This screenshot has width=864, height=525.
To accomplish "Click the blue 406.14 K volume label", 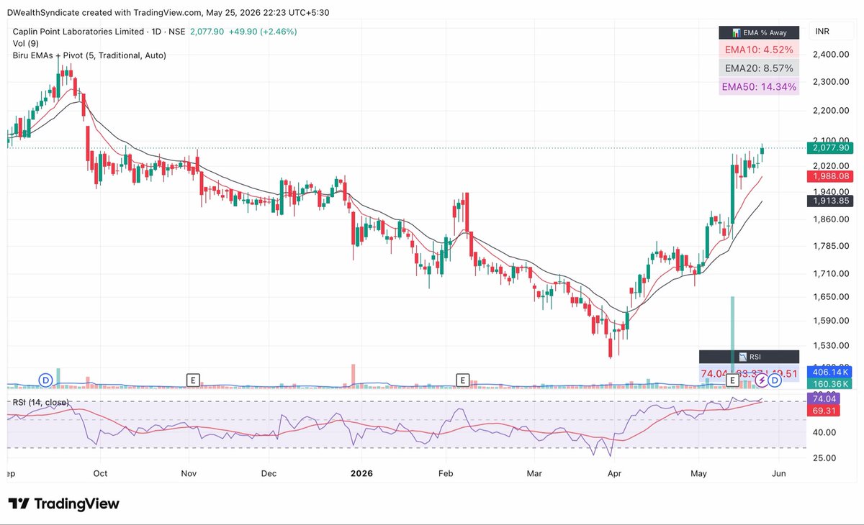I will click(831, 373).
